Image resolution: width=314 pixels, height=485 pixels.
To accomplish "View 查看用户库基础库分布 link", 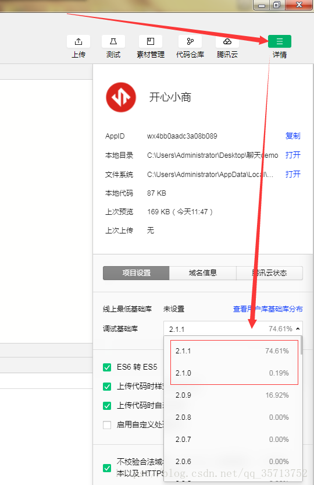I will click(267, 309).
